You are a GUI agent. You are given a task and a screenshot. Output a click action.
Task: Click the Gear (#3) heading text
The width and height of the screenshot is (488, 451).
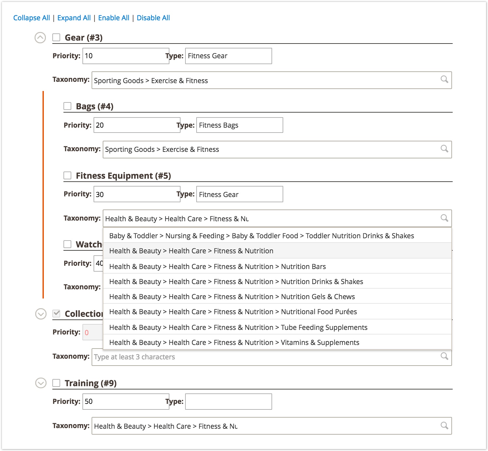[84, 38]
